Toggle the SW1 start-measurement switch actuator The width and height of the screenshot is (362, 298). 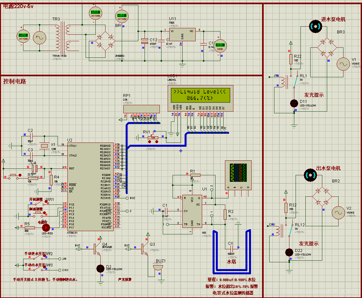tap(46, 201)
